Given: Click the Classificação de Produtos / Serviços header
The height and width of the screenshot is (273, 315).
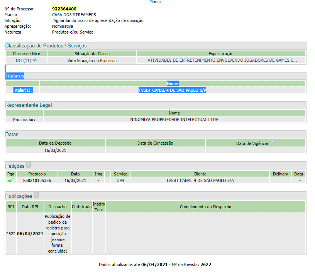Looking at the screenshot, I should tap(46, 46).
